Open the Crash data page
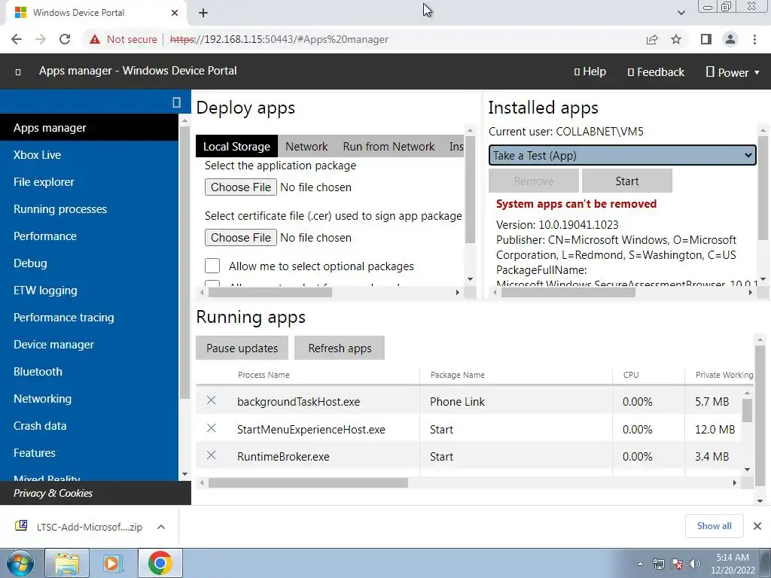The image size is (771, 578). (x=89, y=426)
